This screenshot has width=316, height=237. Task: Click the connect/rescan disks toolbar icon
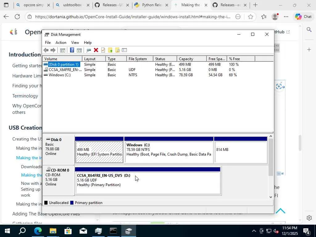89,50
